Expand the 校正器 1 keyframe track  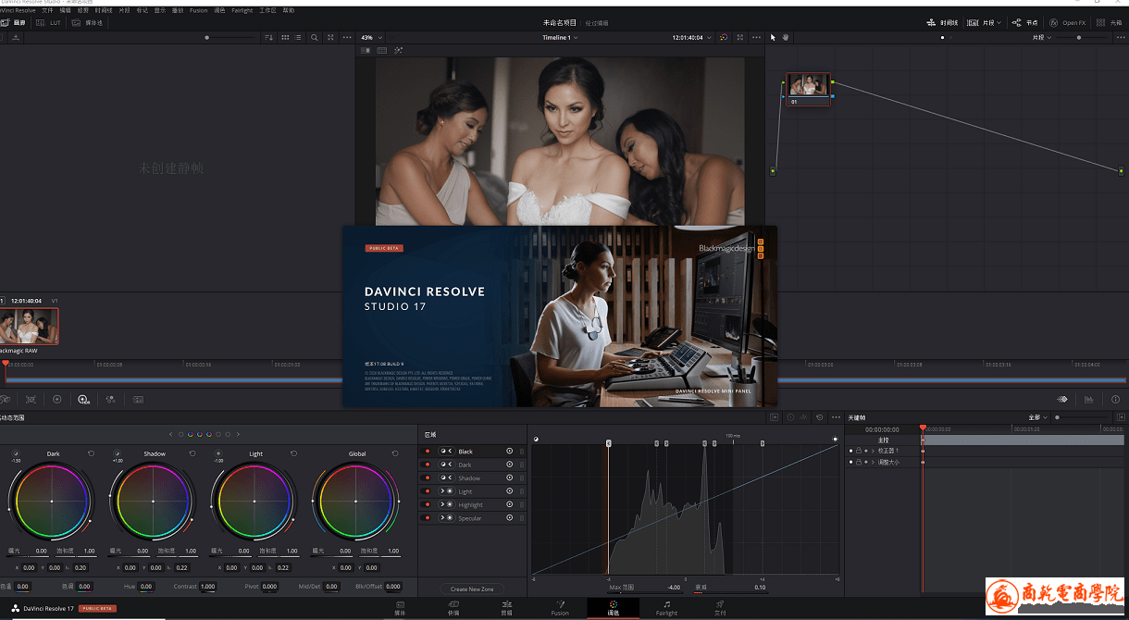tap(872, 451)
